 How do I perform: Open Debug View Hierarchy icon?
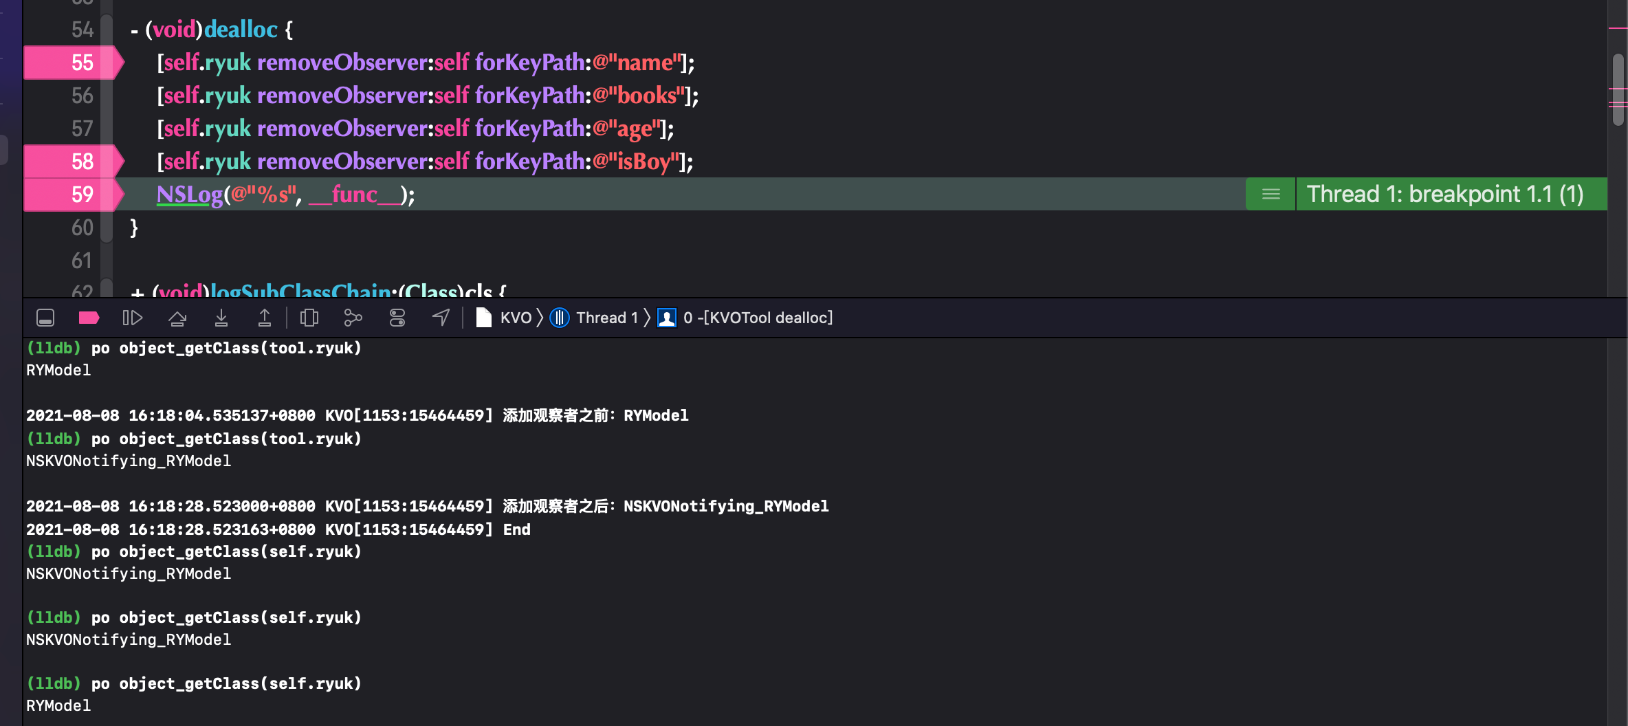309,318
